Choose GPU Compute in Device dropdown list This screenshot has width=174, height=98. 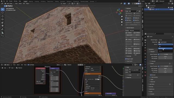tap(165, 48)
